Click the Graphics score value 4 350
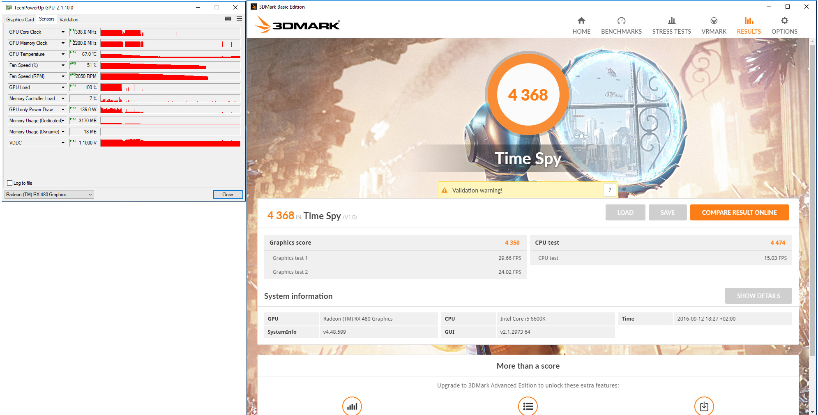 (512, 243)
